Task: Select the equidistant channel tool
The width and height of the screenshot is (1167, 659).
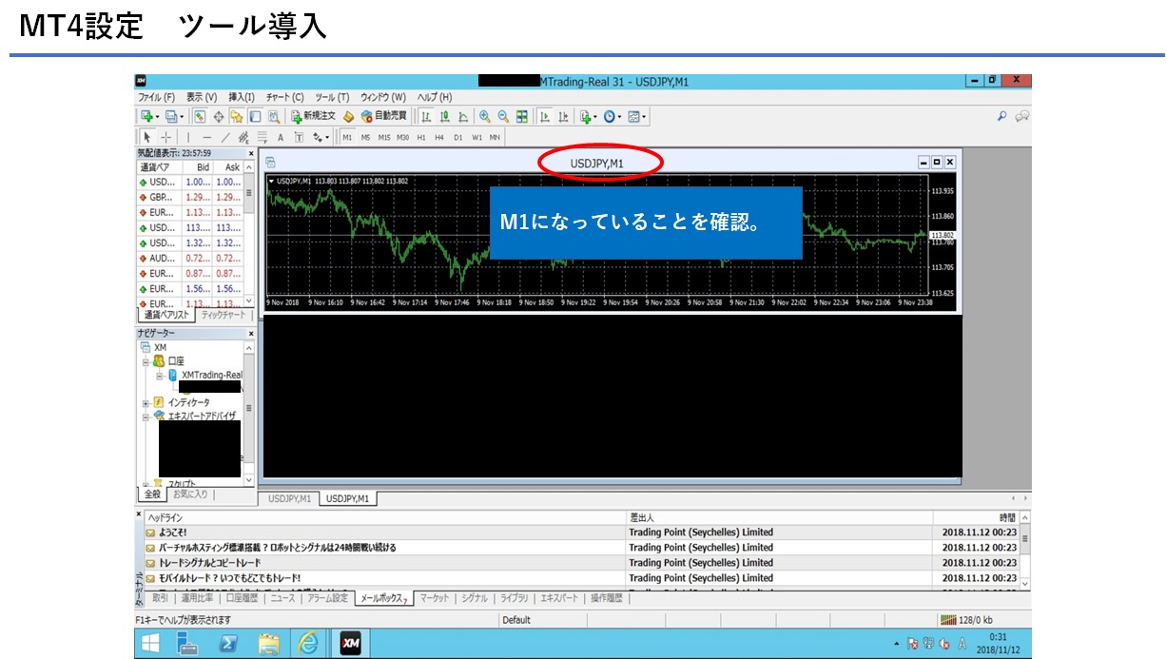Action: pos(244,137)
